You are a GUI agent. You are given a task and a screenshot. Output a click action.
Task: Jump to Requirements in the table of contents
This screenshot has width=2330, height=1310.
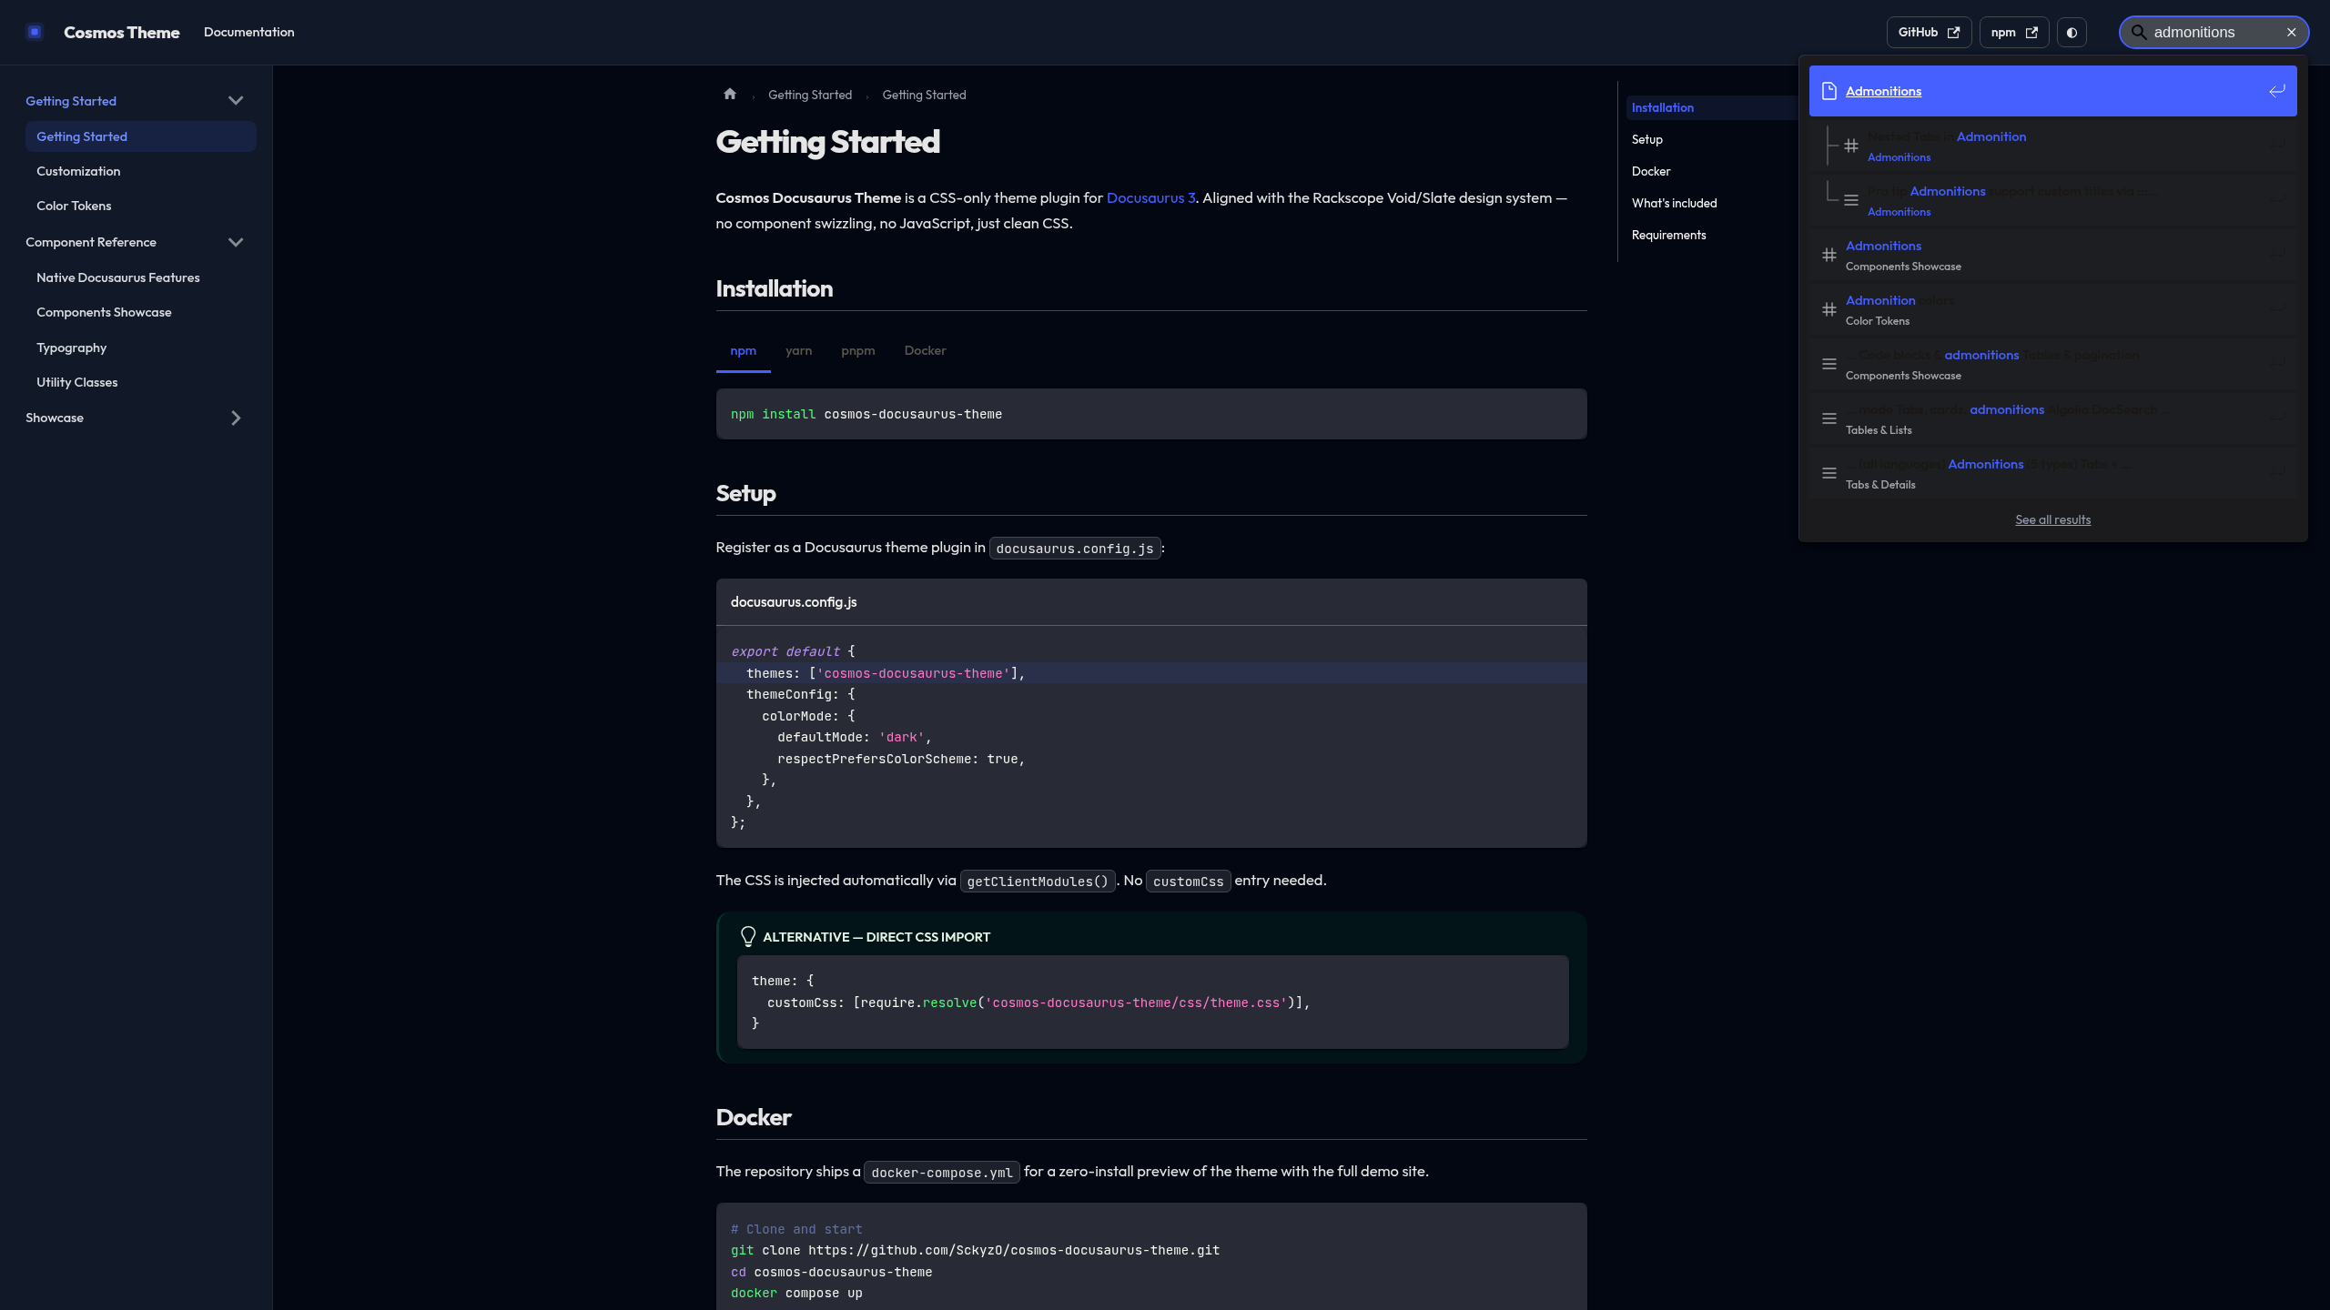[x=1668, y=235]
